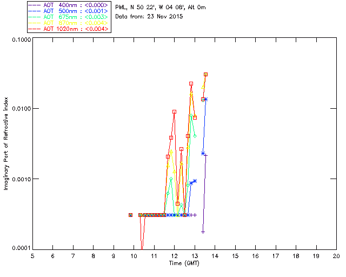Click x-axis tick label 13
Viewport: 346px width, 277px height.
(x=195, y=256)
